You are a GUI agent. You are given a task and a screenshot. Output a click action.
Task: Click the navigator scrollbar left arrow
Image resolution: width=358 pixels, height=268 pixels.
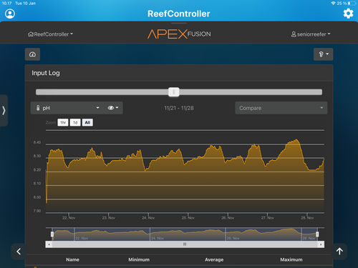[49, 244]
